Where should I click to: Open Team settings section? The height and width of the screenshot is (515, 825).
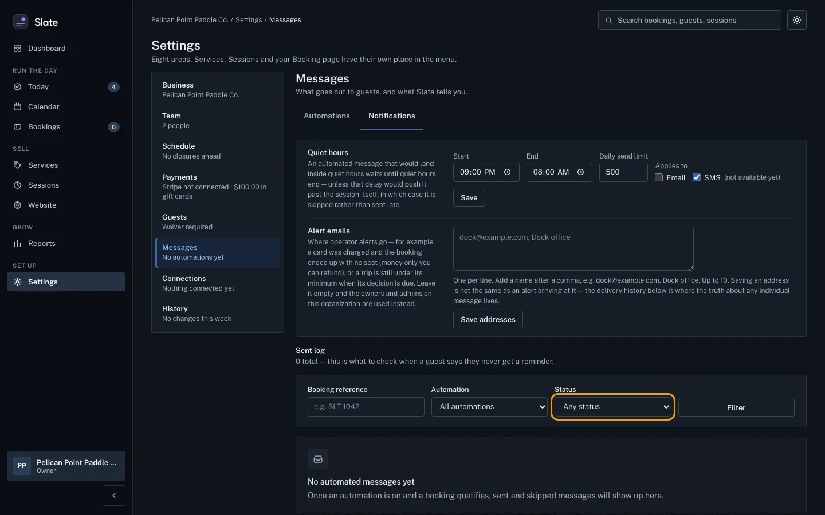(x=218, y=121)
